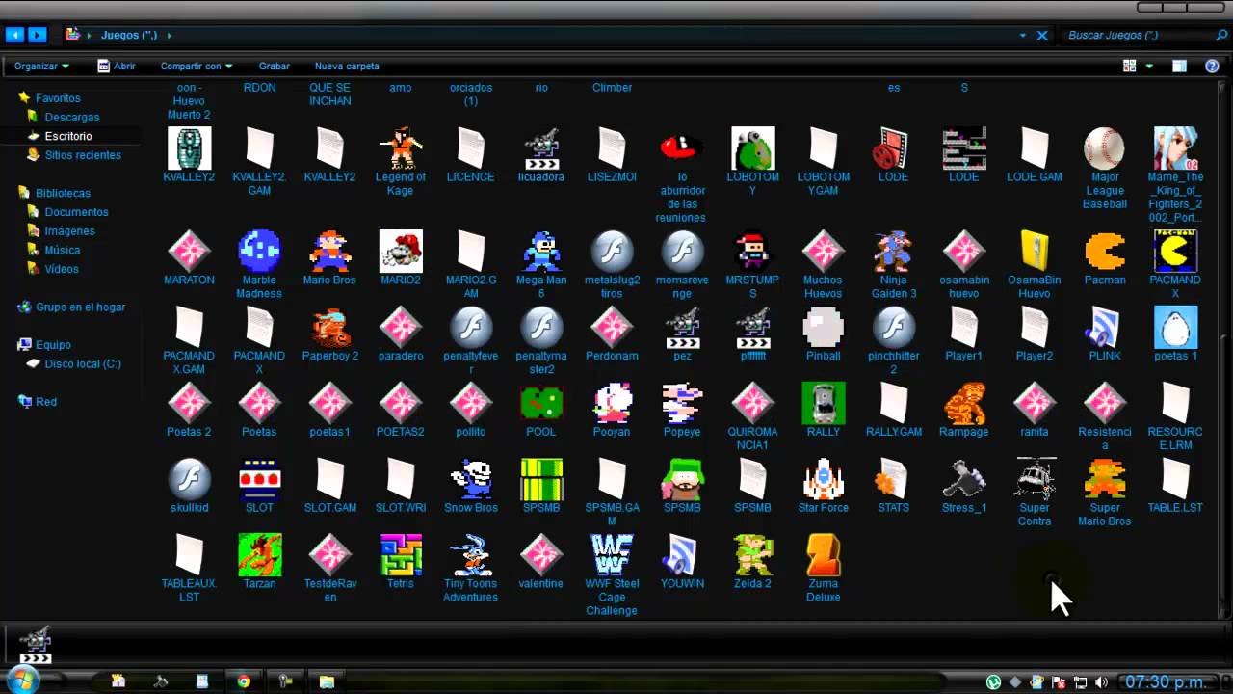Open the Documentos library
The height and width of the screenshot is (694, 1233).
point(76,212)
